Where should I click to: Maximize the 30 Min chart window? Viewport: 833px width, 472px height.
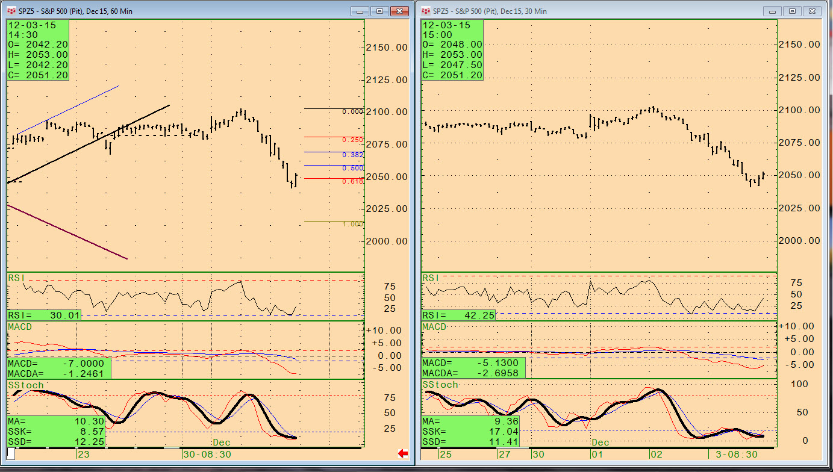point(793,11)
